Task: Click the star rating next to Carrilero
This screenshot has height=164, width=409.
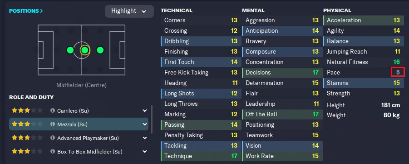Action: pyautogui.click(x=27, y=110)
